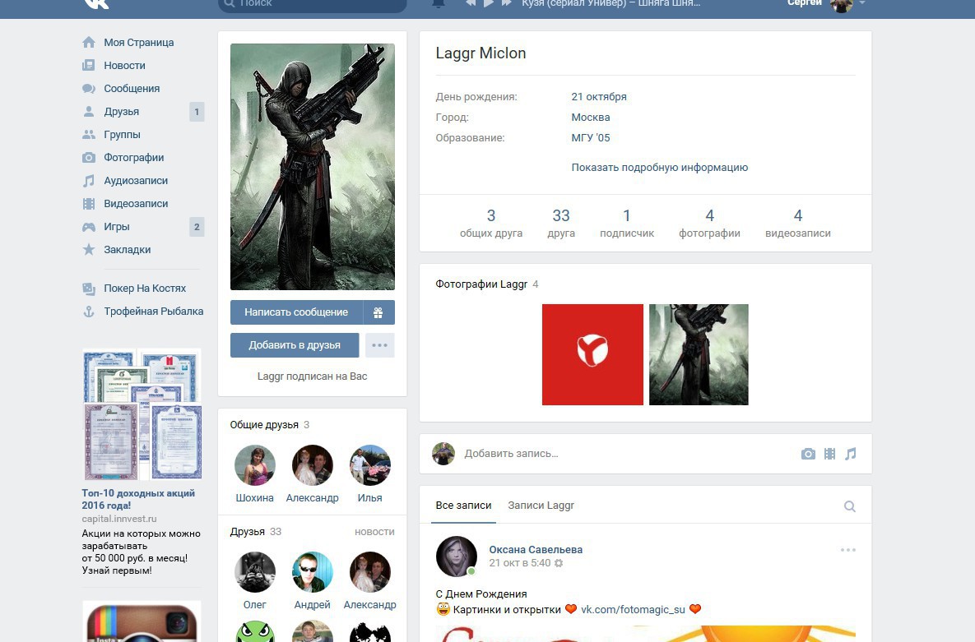The image size is (975, 642).
Task: Open the Игры menu label
Action: (x=116, y=226)
